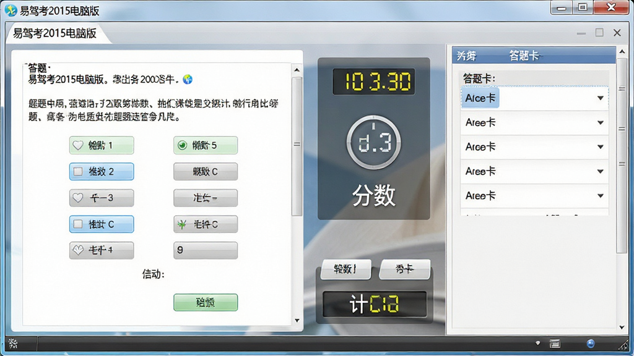The width and height of the screenshot is (634, 356).
Task: Click the right panel scrollbar thumb
Action: pyautogui.click(x=622, y=155)
